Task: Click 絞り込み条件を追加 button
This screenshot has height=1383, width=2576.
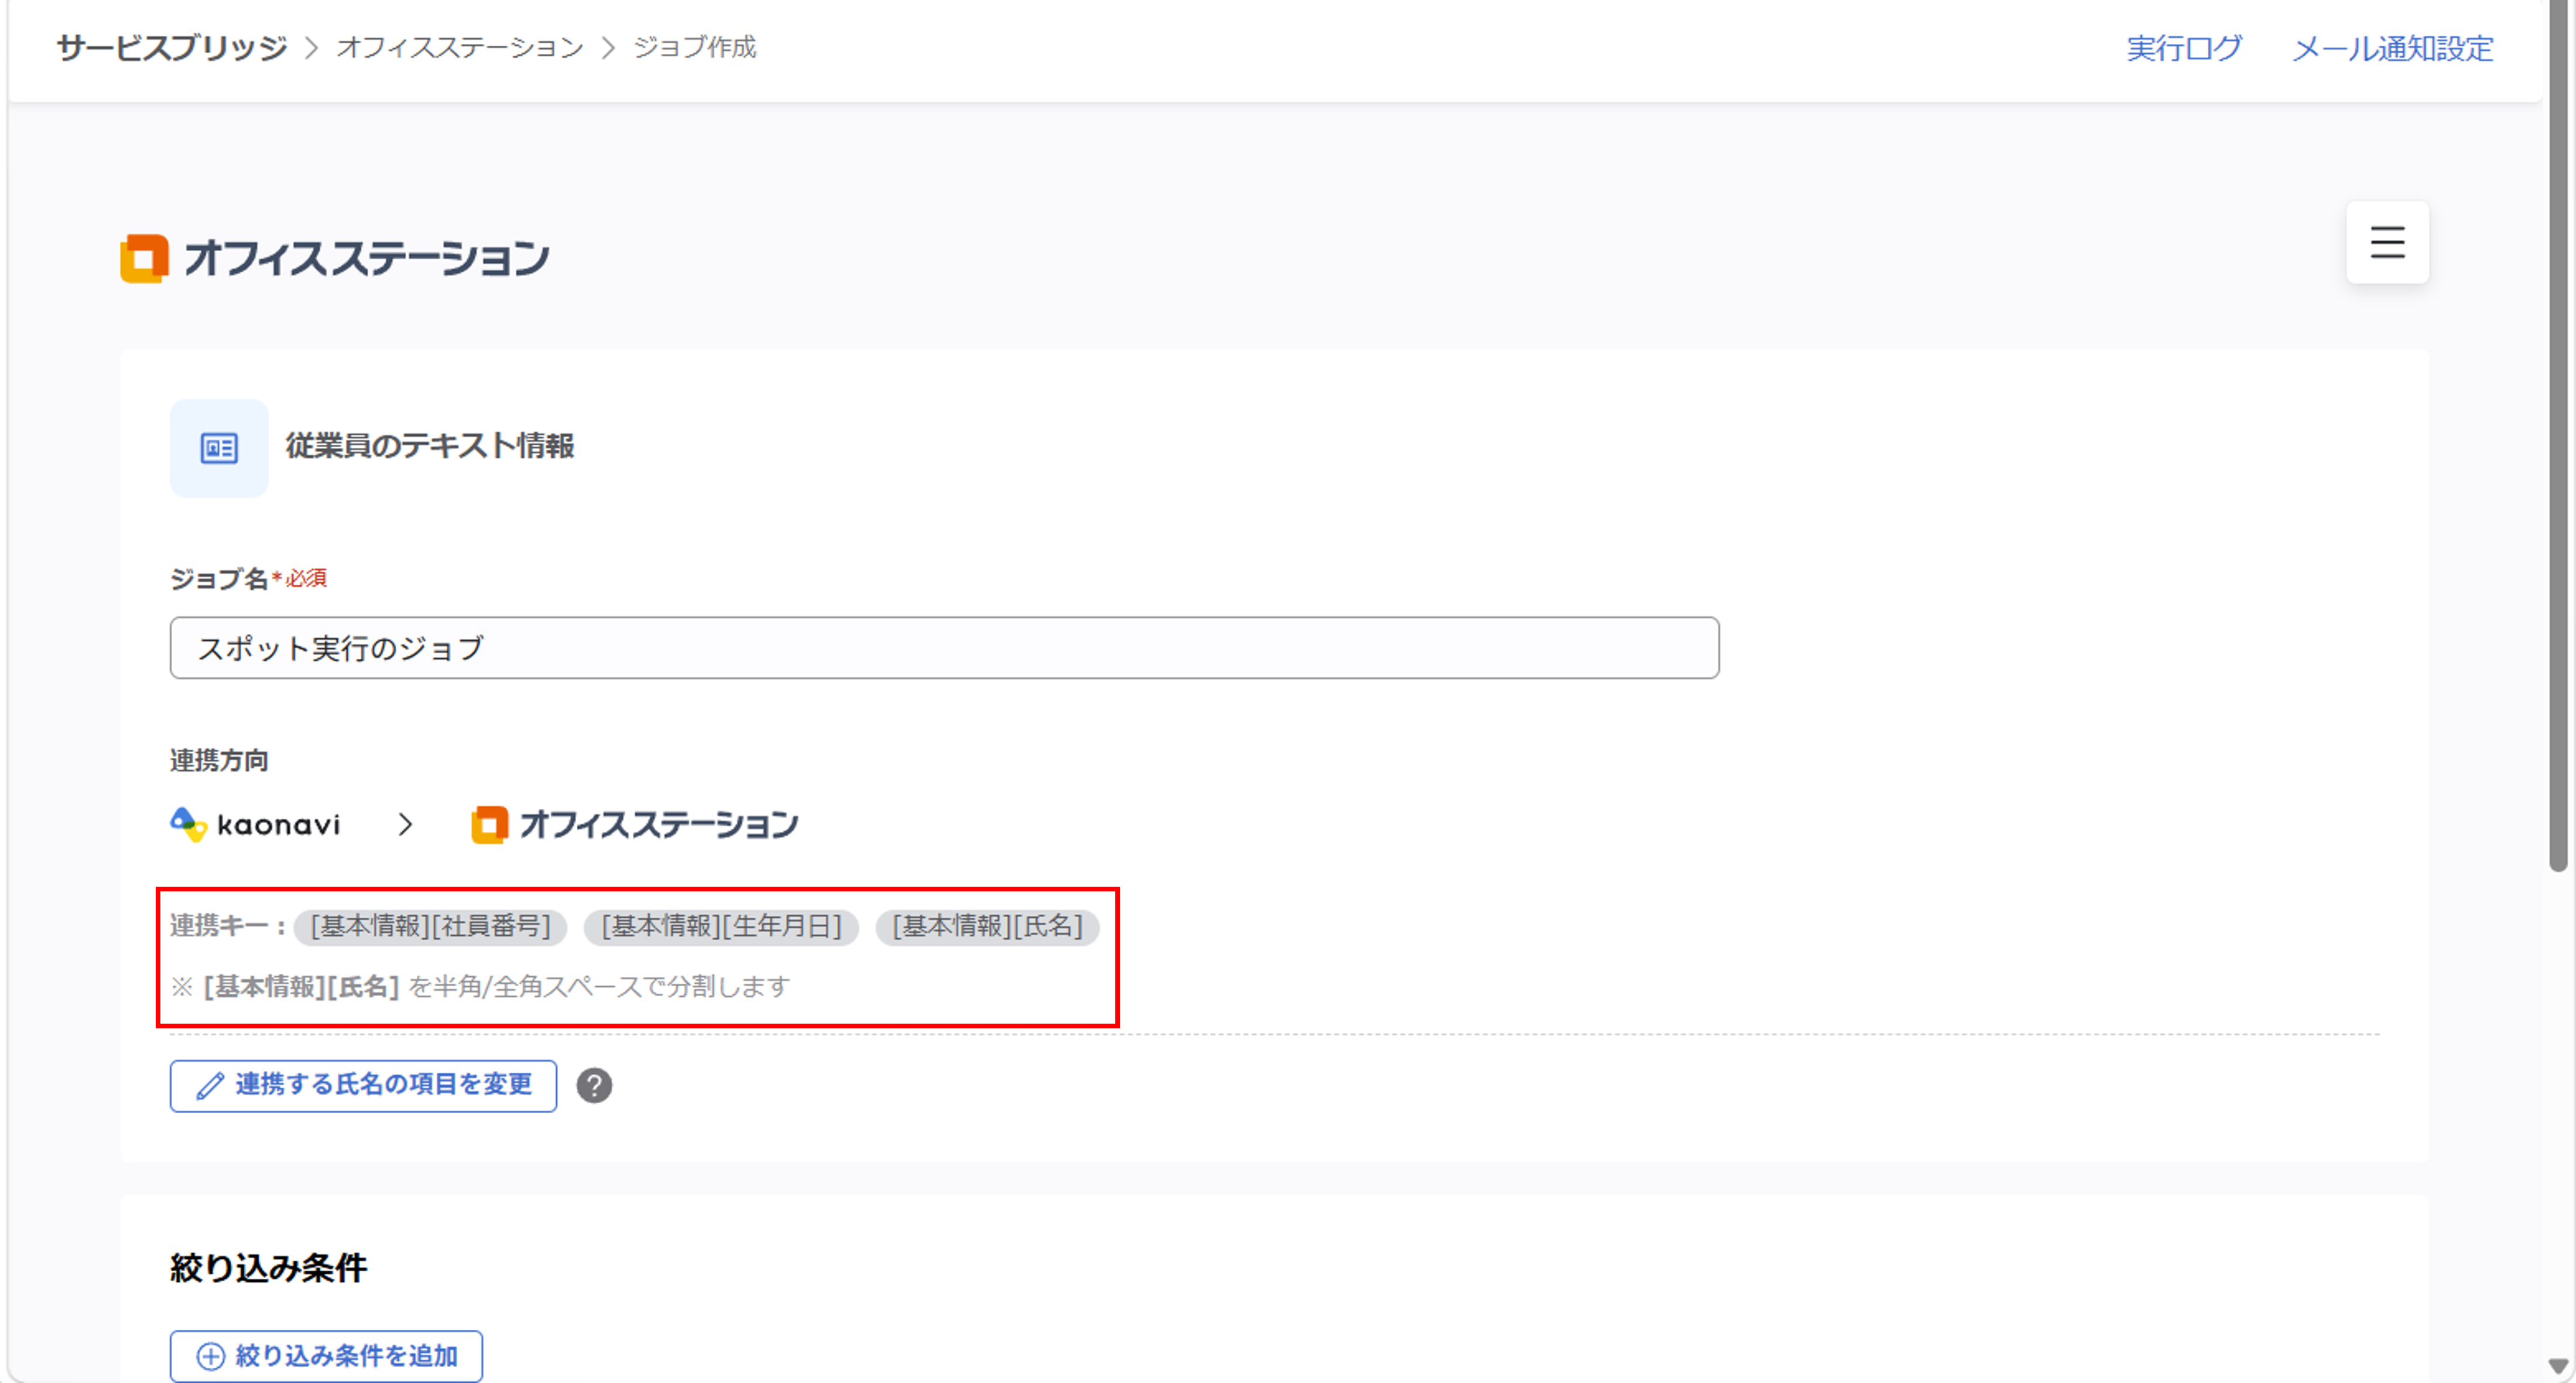Action: click(x=326, y=1355)
